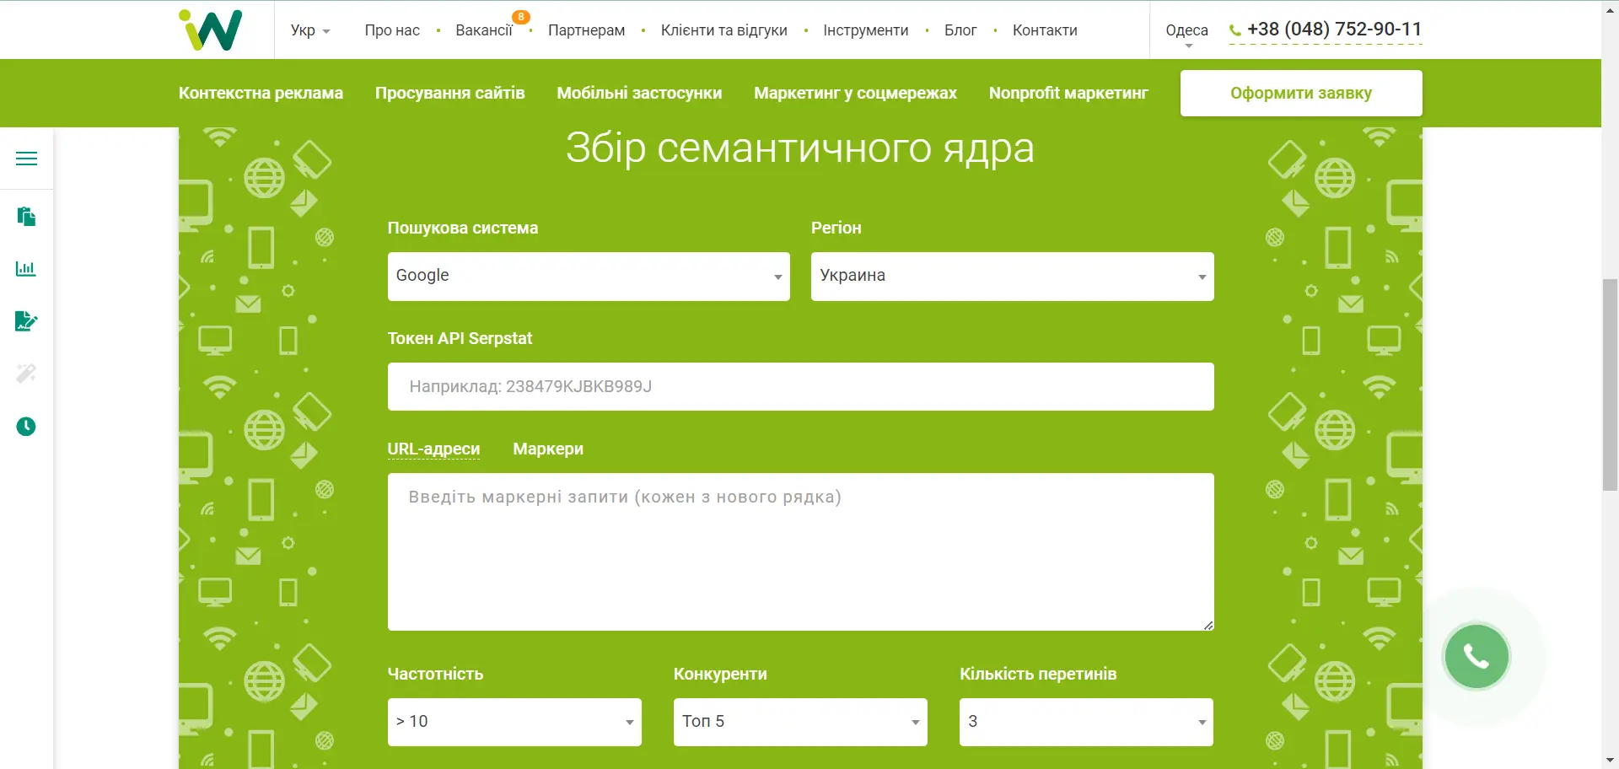Open the Партнерам menu item

pos(587,30)
